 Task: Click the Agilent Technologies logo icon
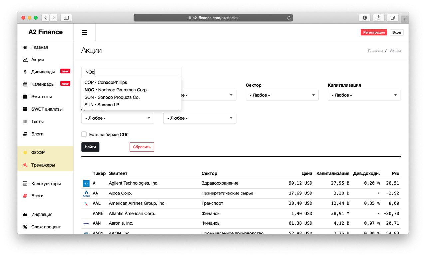(x=86, y=183)
